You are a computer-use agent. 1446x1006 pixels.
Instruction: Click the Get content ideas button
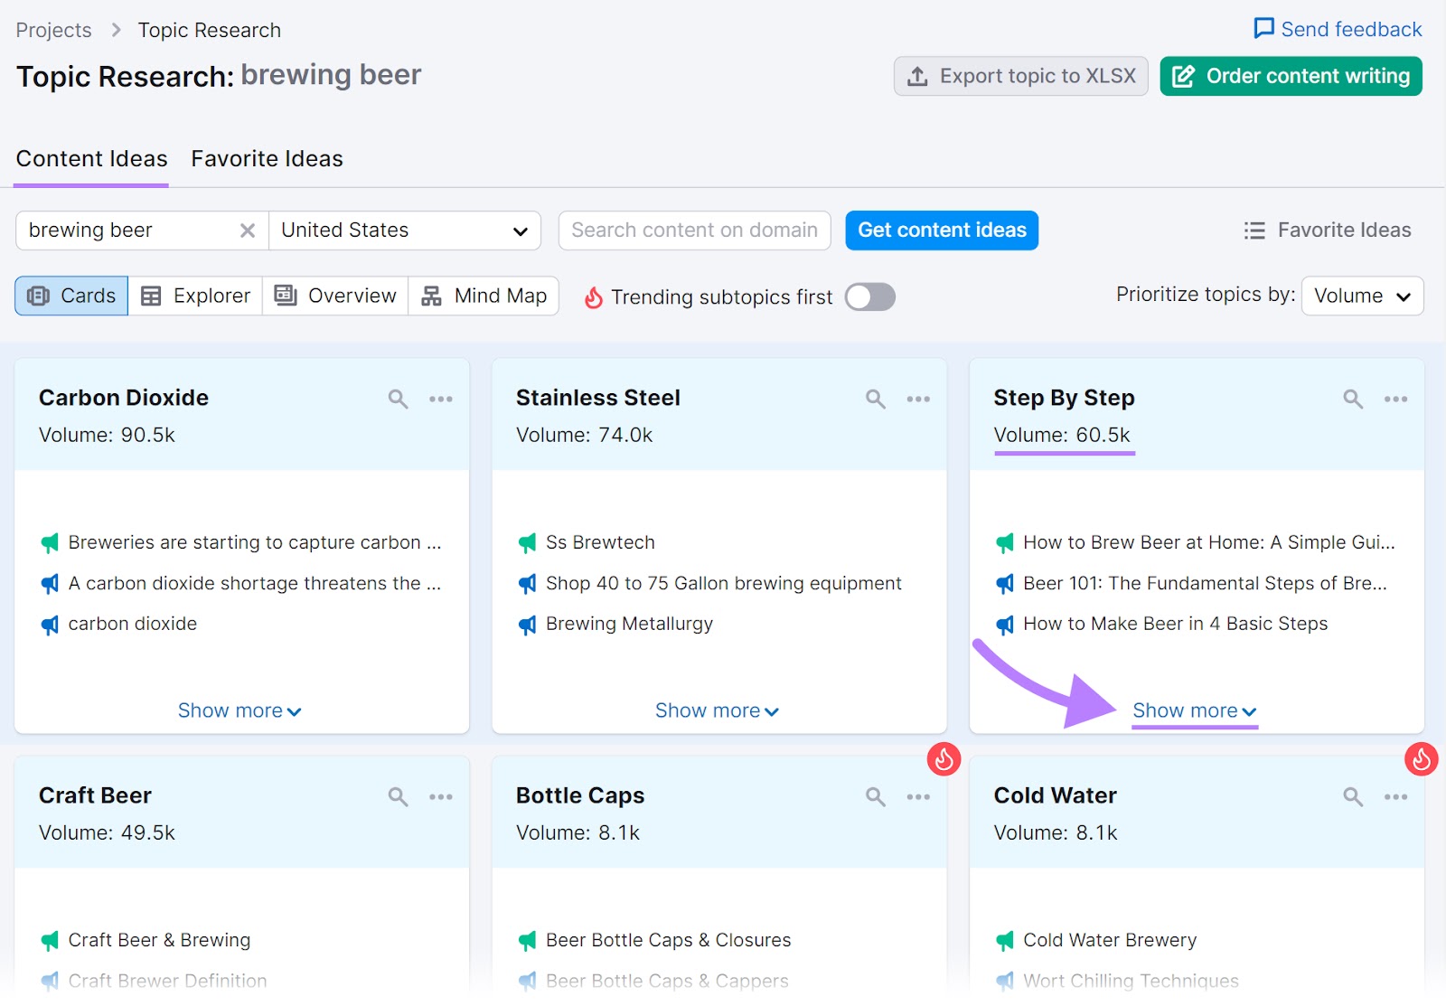pos(941,230)
